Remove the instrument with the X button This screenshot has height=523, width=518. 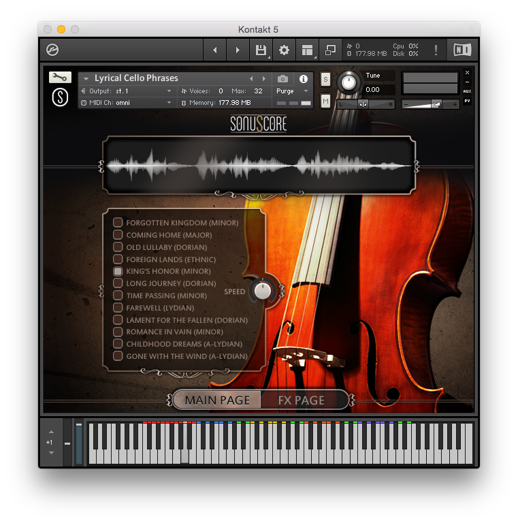point(468,72)
